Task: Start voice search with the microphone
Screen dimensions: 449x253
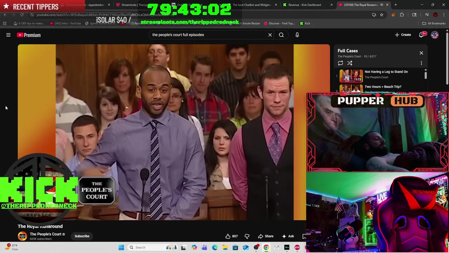Action: [x=297, y=35]
